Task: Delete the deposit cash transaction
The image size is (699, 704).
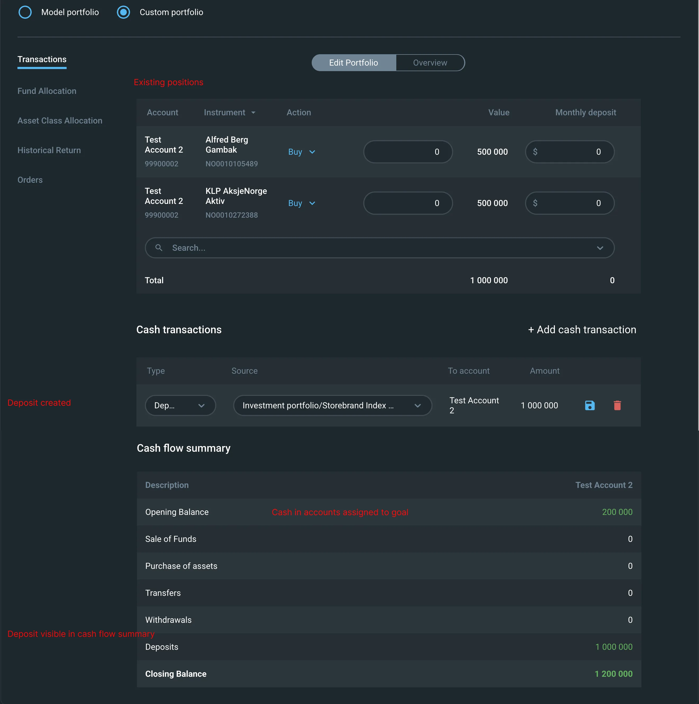Action: [617, 405]
